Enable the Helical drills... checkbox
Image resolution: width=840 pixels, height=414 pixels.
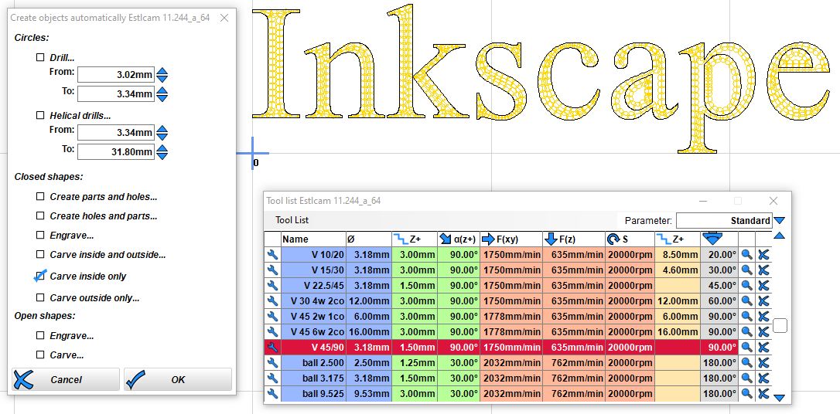click(40, 115)
